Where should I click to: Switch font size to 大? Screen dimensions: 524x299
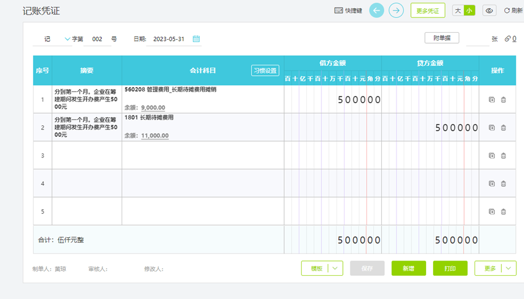click(x=458, y=10)
